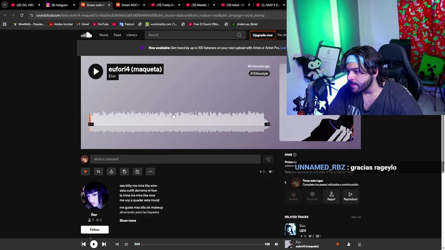Screen dimensions: 445x250
Task: Click the search magnifier icon
Action: click(240, 35)
